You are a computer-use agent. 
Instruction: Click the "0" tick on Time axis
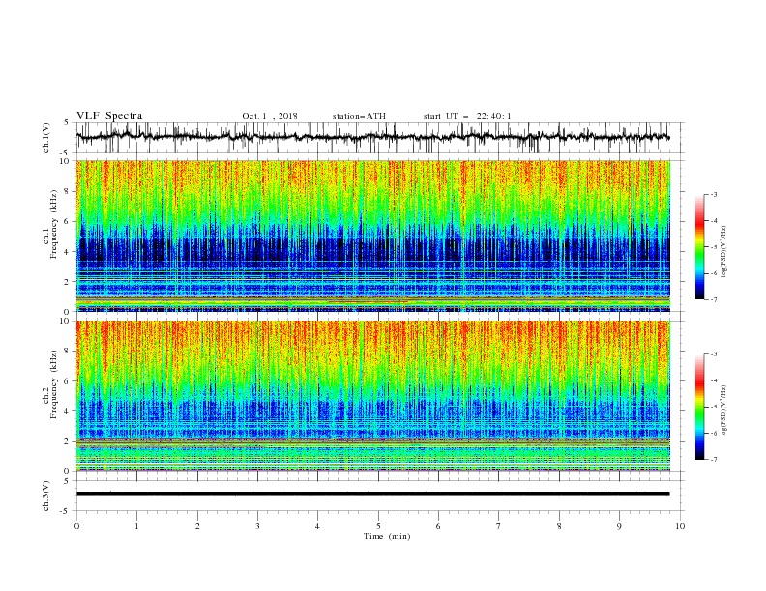[76, 526]
